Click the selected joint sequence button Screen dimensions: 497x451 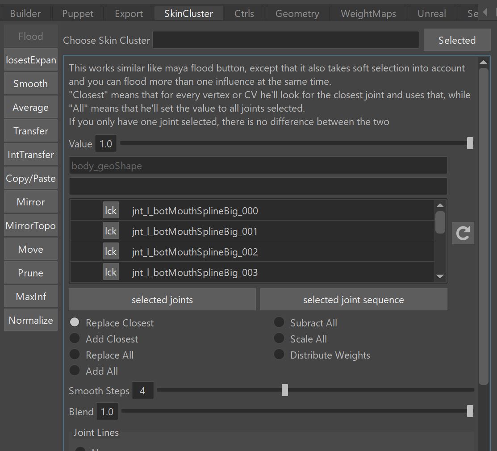coord(353,300)
